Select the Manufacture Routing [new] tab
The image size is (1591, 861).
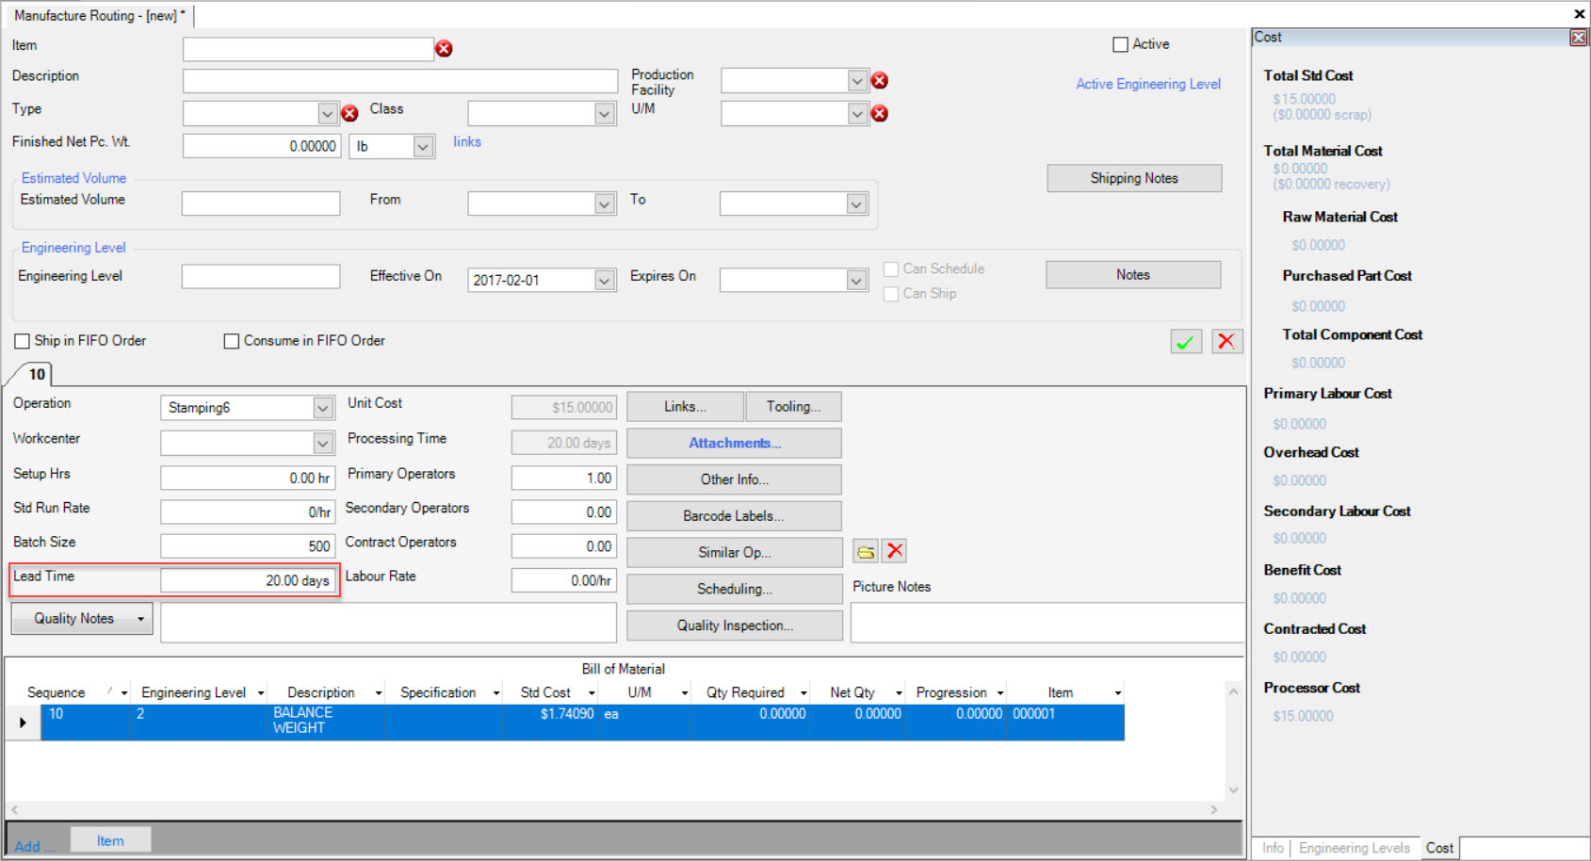pyautogui.click(x=100, y=15)
